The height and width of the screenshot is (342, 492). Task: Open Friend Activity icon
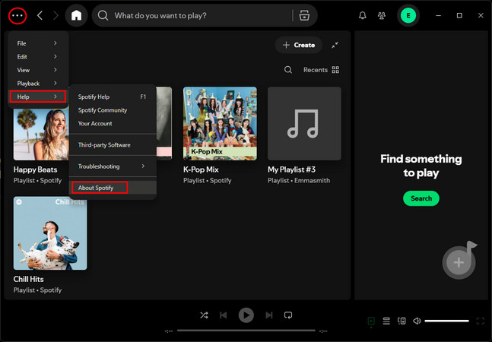[x=382, y=15]
